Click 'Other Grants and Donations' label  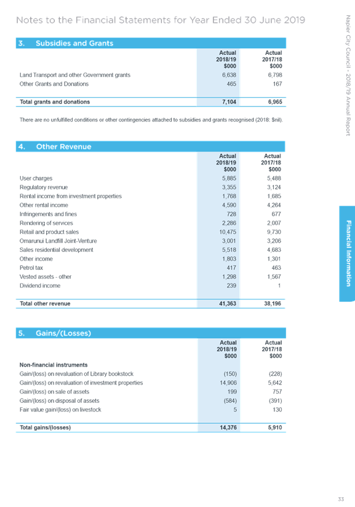54,84
